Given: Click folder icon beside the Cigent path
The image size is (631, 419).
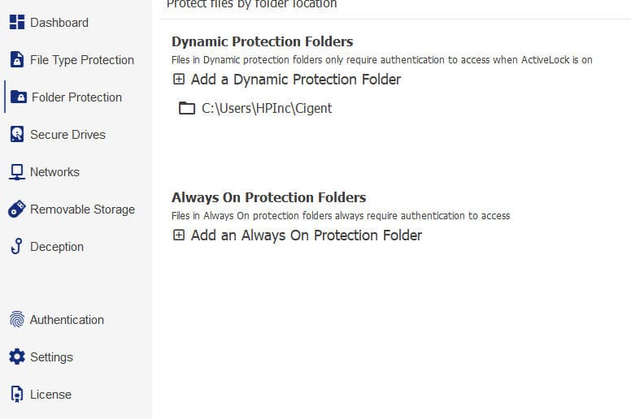Looking at the screenshot, I should 187,108.
